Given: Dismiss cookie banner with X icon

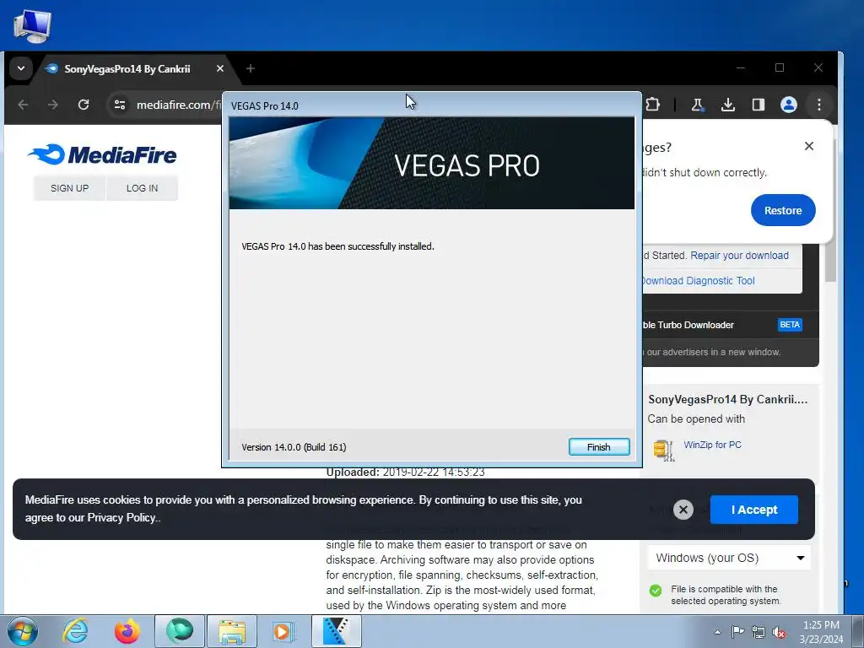Looking at the screenshot, I should click(683, 510).
